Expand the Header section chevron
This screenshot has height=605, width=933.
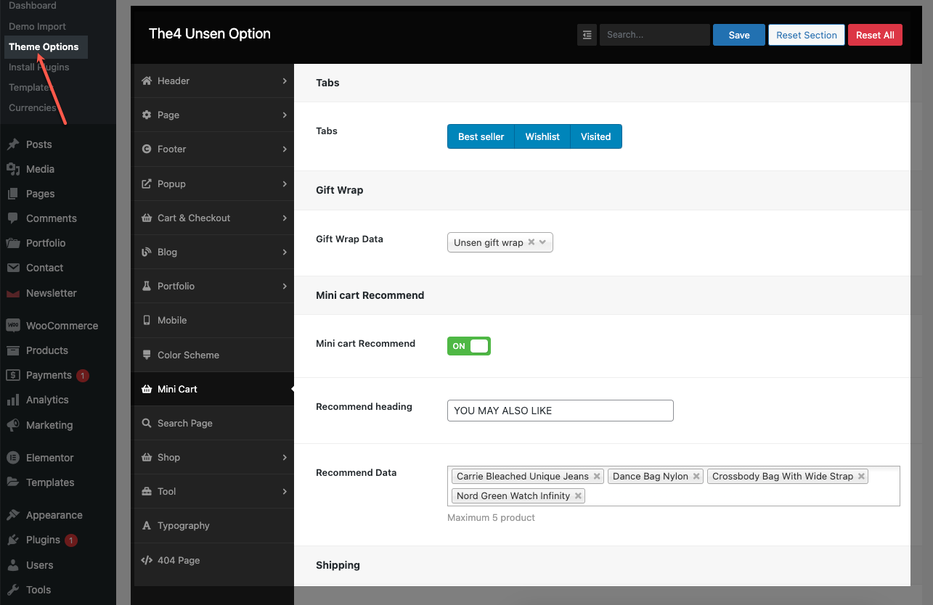tap(285, 81)
